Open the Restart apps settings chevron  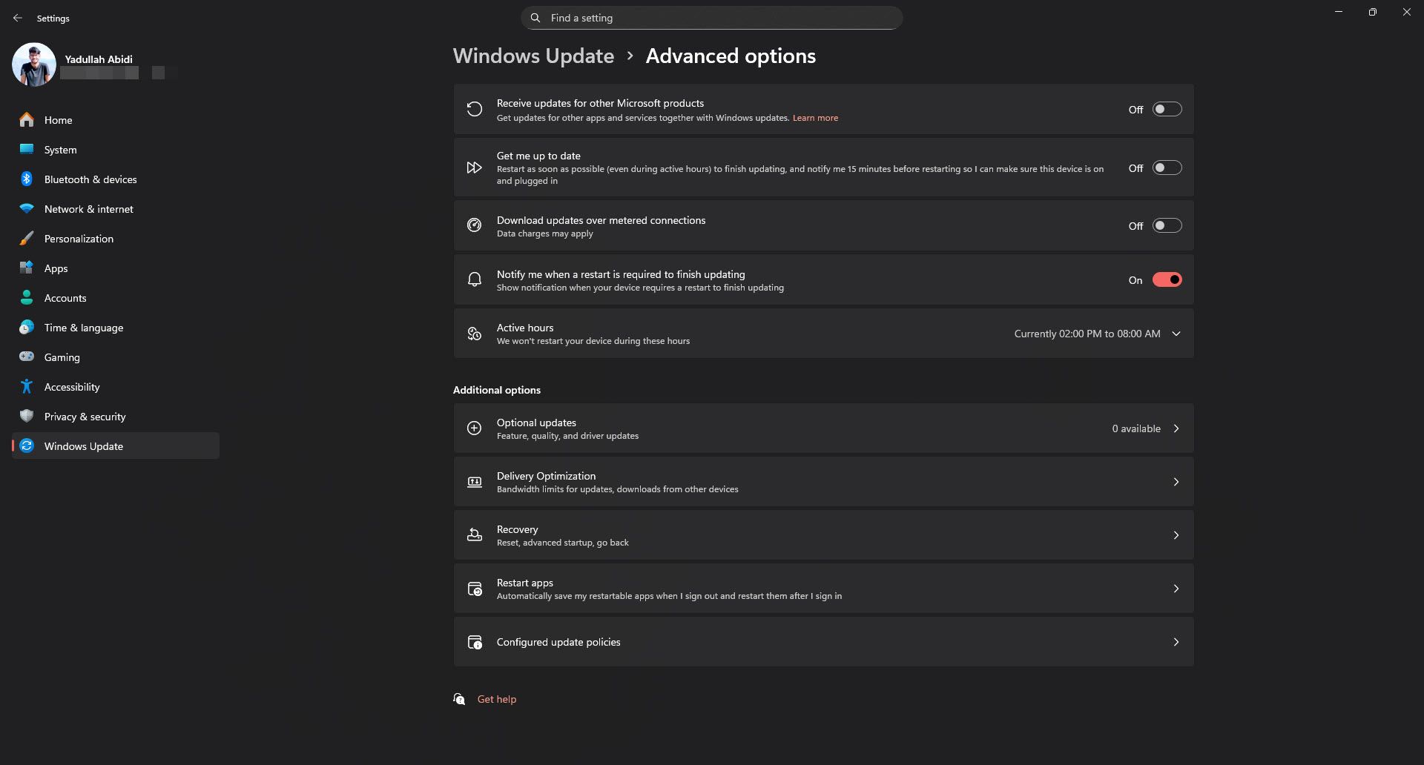click(x=1176, y=588)
